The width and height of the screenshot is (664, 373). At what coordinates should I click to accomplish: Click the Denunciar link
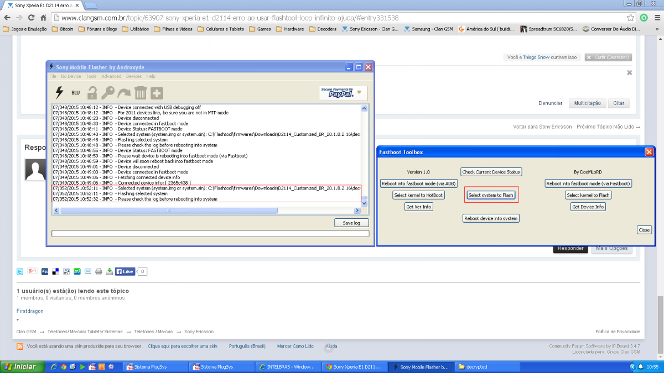(x=551, y=103)
